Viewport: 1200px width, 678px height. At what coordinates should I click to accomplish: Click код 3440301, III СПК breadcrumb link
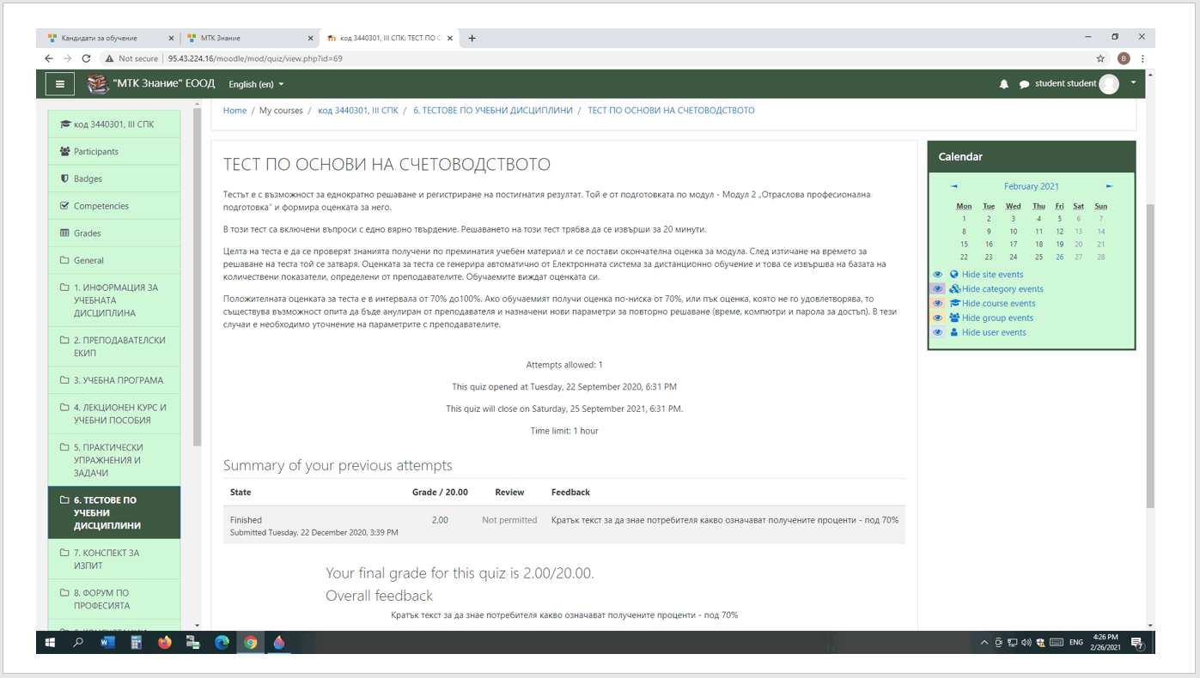[x=358, y=111]
